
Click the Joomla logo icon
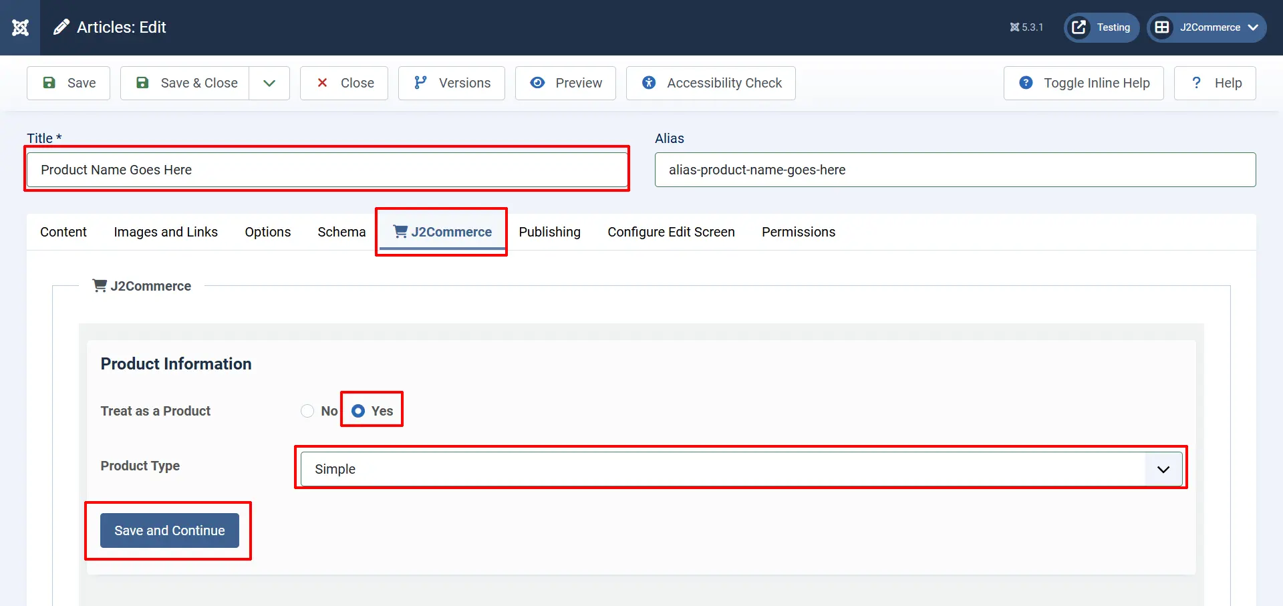pyautogui.click(x=20, y=27)
